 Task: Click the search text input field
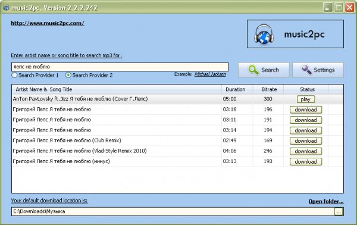pos(120,67)
